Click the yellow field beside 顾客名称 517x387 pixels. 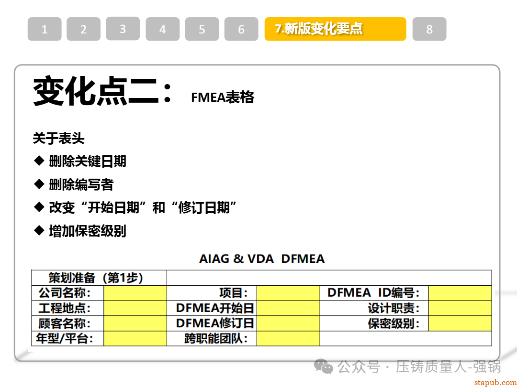pos(135,323)
